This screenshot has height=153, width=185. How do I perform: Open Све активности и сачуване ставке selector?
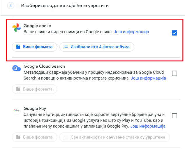[x=114, y=137]
